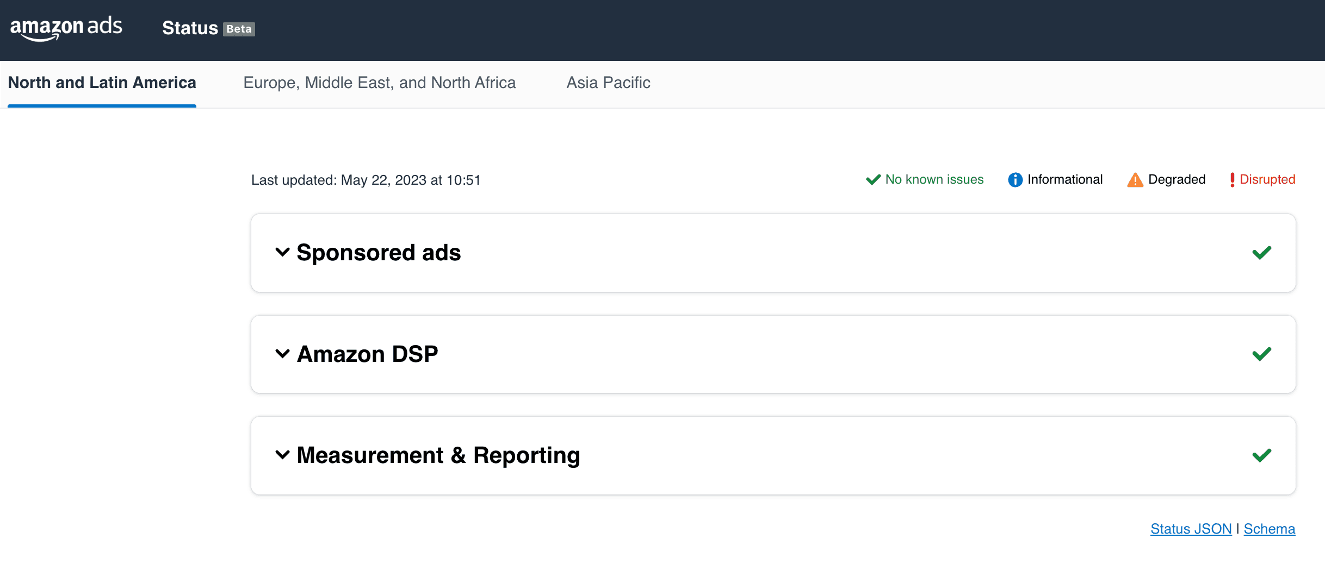Click the No known issues checkmark icon
The image size is (1325, 576).
pyautogui.click(x=873, y=180)
